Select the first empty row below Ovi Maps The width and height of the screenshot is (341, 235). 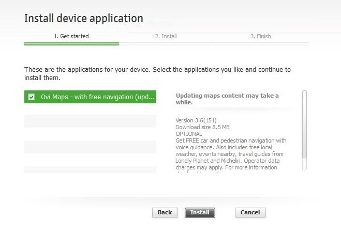coord(90,121)
